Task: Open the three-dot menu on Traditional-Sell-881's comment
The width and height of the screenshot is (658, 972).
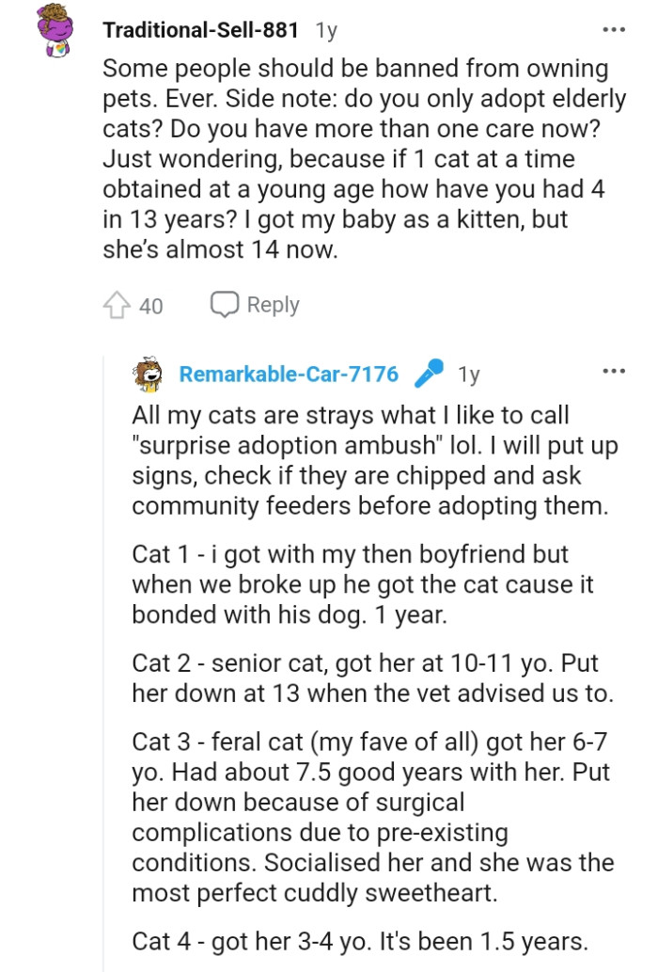Action: coord(615,29)
